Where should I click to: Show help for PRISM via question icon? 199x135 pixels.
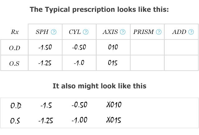coord(159,32)
